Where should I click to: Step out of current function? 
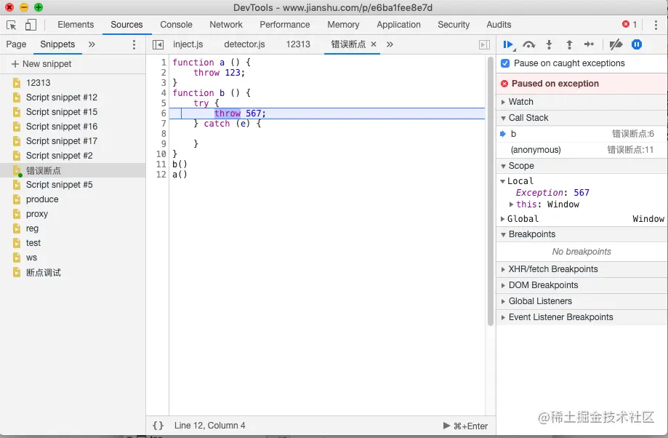coord(569,44)
